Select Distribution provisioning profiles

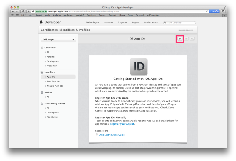point(53,117)
